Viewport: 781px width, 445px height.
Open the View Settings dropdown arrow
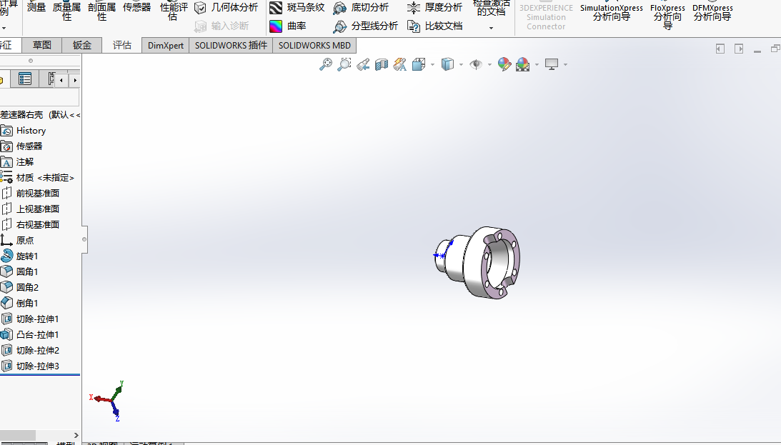(x=565, y=65)
